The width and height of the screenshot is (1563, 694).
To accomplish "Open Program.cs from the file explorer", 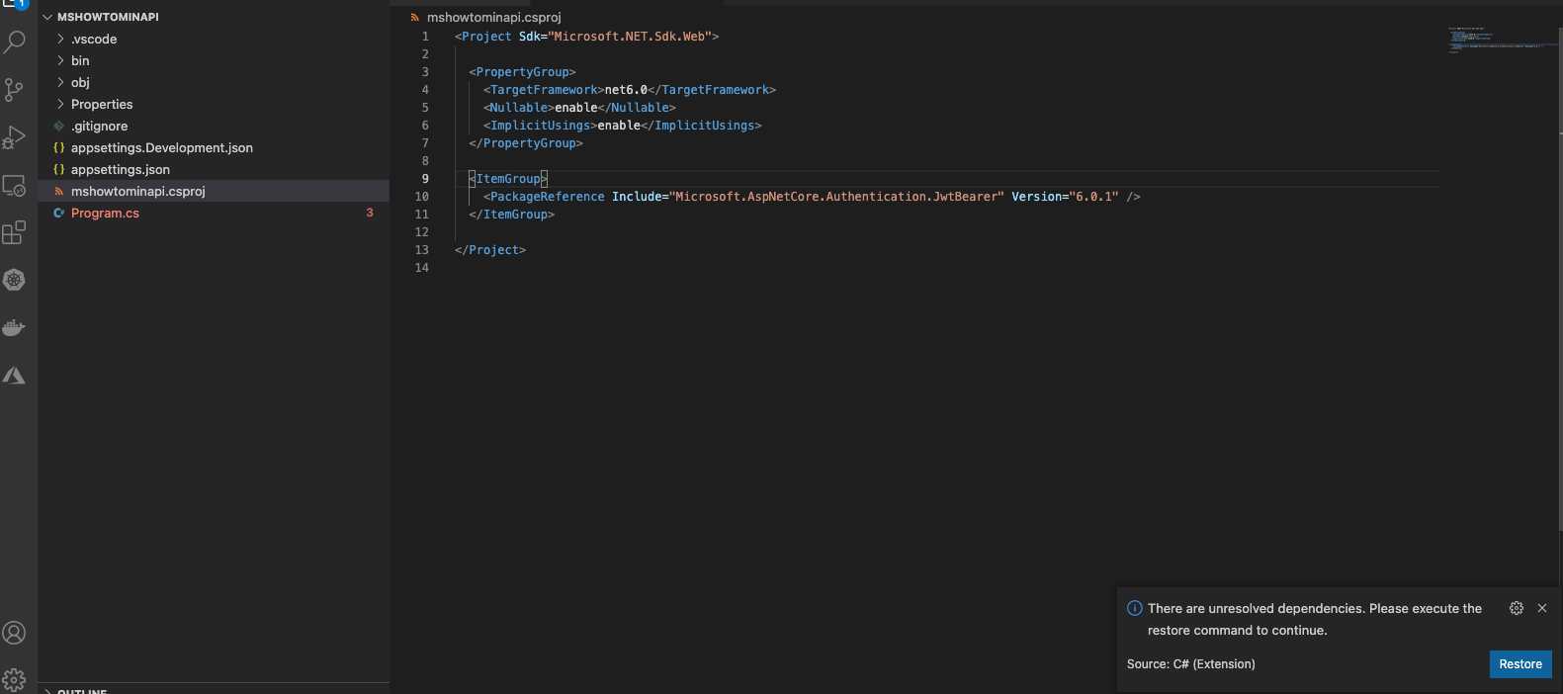I will pyautogui.click(x=105, y=214).
